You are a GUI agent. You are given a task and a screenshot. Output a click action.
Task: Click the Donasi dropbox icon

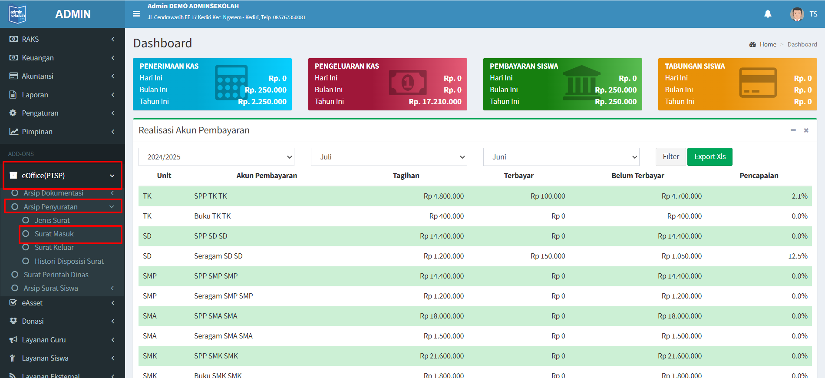point(13,321)
